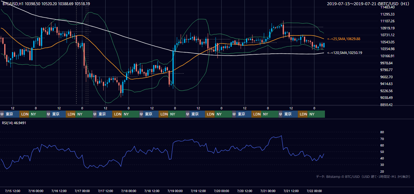Select price axis label 9978.84
This screenshot has height=194, width=414.
point(386,63)
